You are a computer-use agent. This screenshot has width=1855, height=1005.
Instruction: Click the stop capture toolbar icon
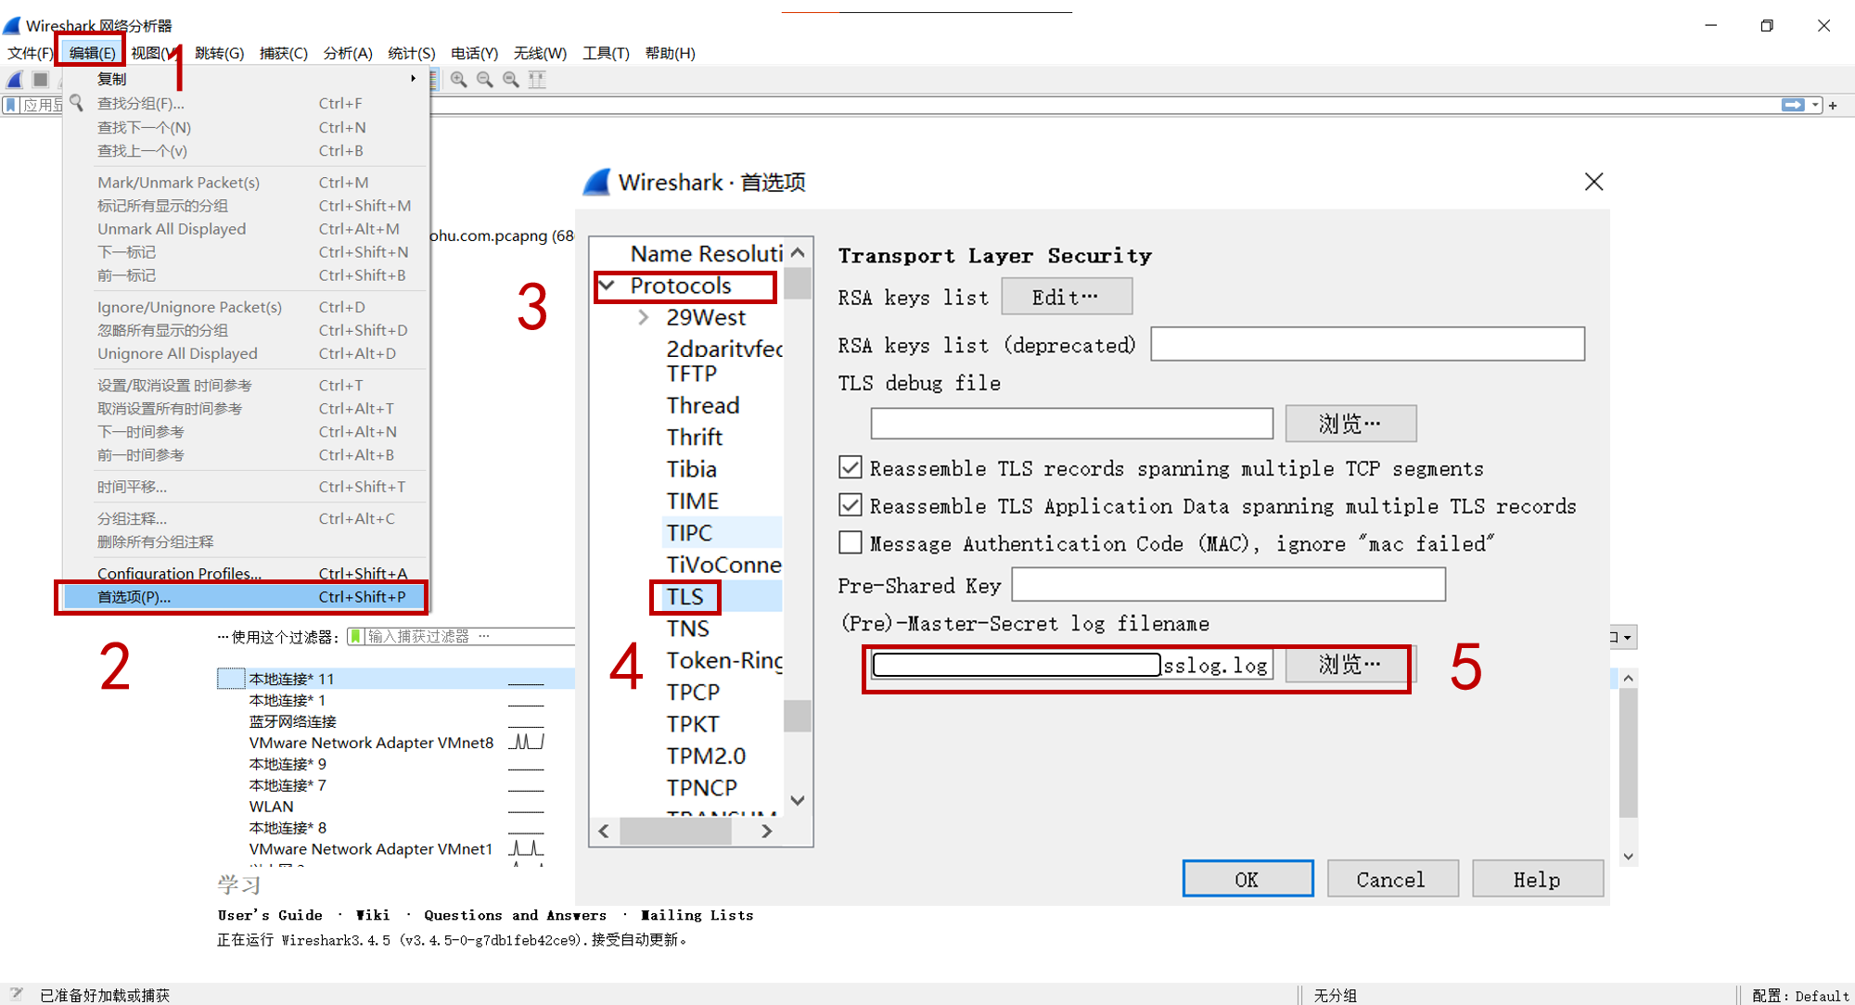(x=40, y=79)
